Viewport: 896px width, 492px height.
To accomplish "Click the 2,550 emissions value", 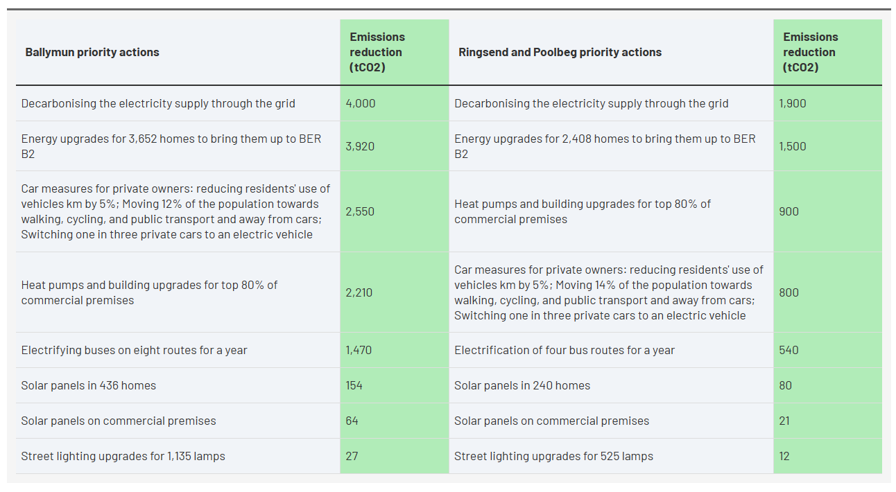I will pos(360,211).
